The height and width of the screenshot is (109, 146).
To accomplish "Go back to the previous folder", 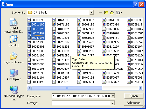I will [100, 12].
